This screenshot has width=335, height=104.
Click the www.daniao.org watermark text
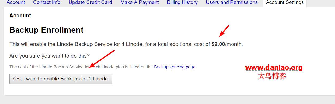click(x=274, y=68)
